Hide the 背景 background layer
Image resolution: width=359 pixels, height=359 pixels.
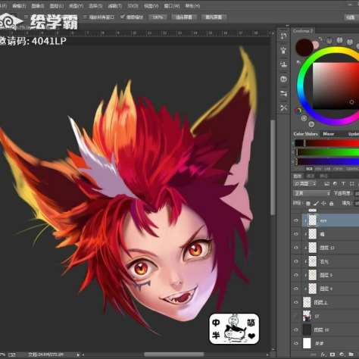coord(296,343)
